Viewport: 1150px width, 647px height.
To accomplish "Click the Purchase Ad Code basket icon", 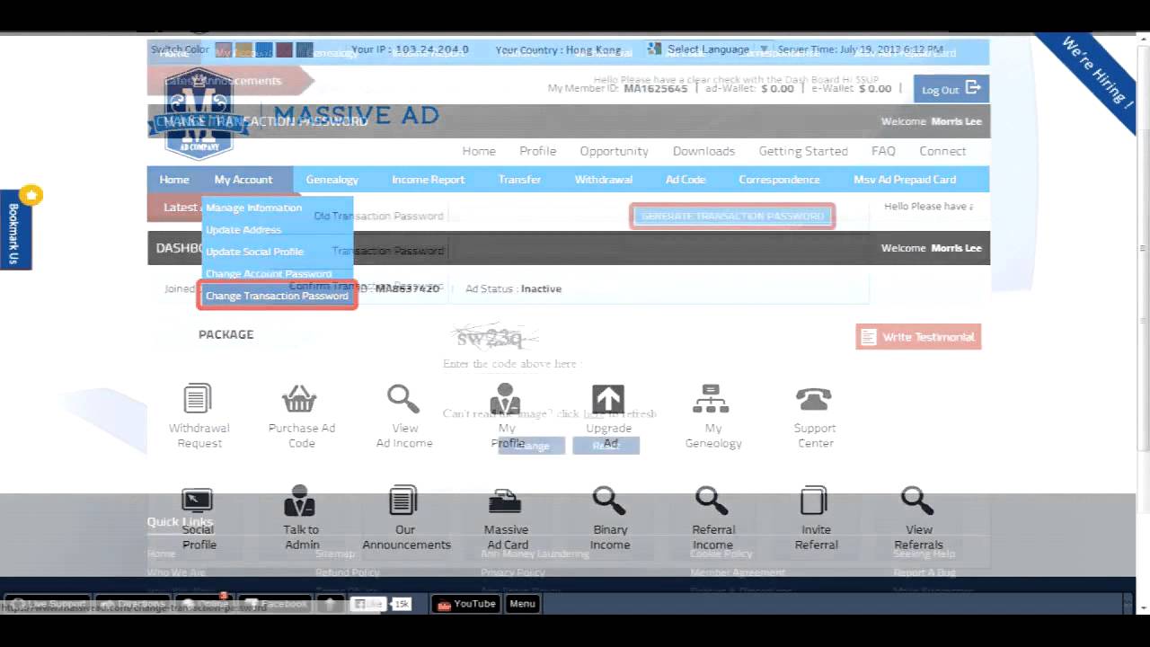I will point(299,398).
